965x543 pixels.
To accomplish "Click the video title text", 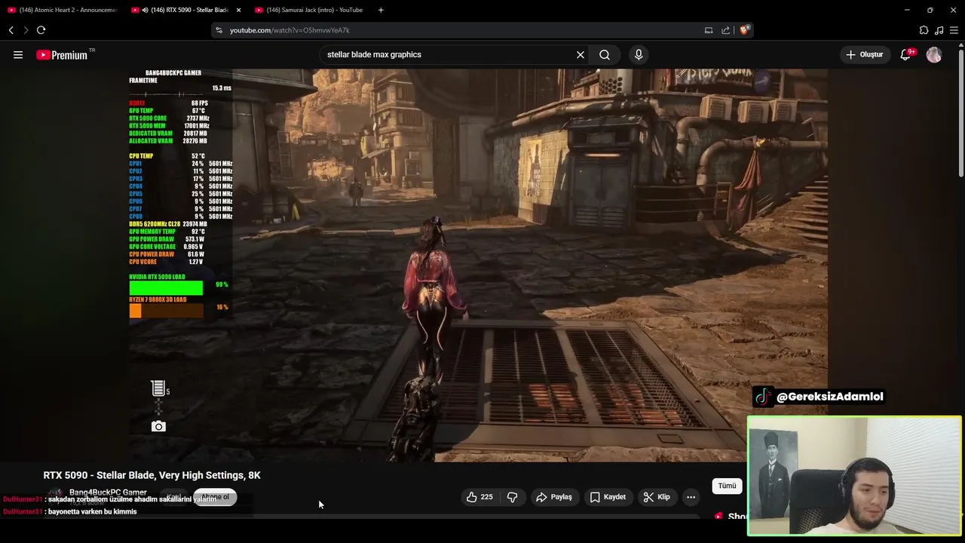I will point(152,475).
